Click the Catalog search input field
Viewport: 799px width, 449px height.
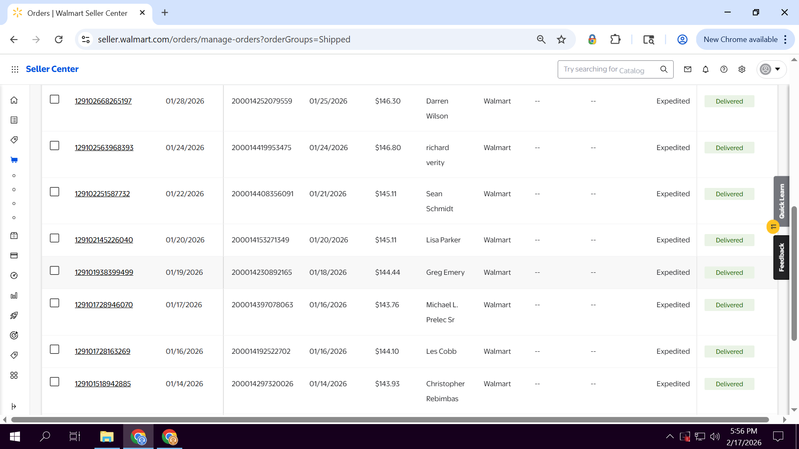click(x=608, y=69)
